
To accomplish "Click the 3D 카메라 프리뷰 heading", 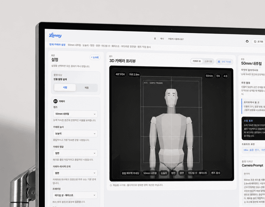I will 122,61.
